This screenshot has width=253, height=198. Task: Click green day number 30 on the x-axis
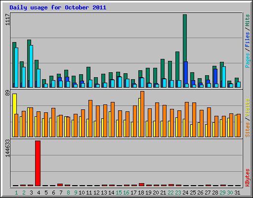[230, 193]
